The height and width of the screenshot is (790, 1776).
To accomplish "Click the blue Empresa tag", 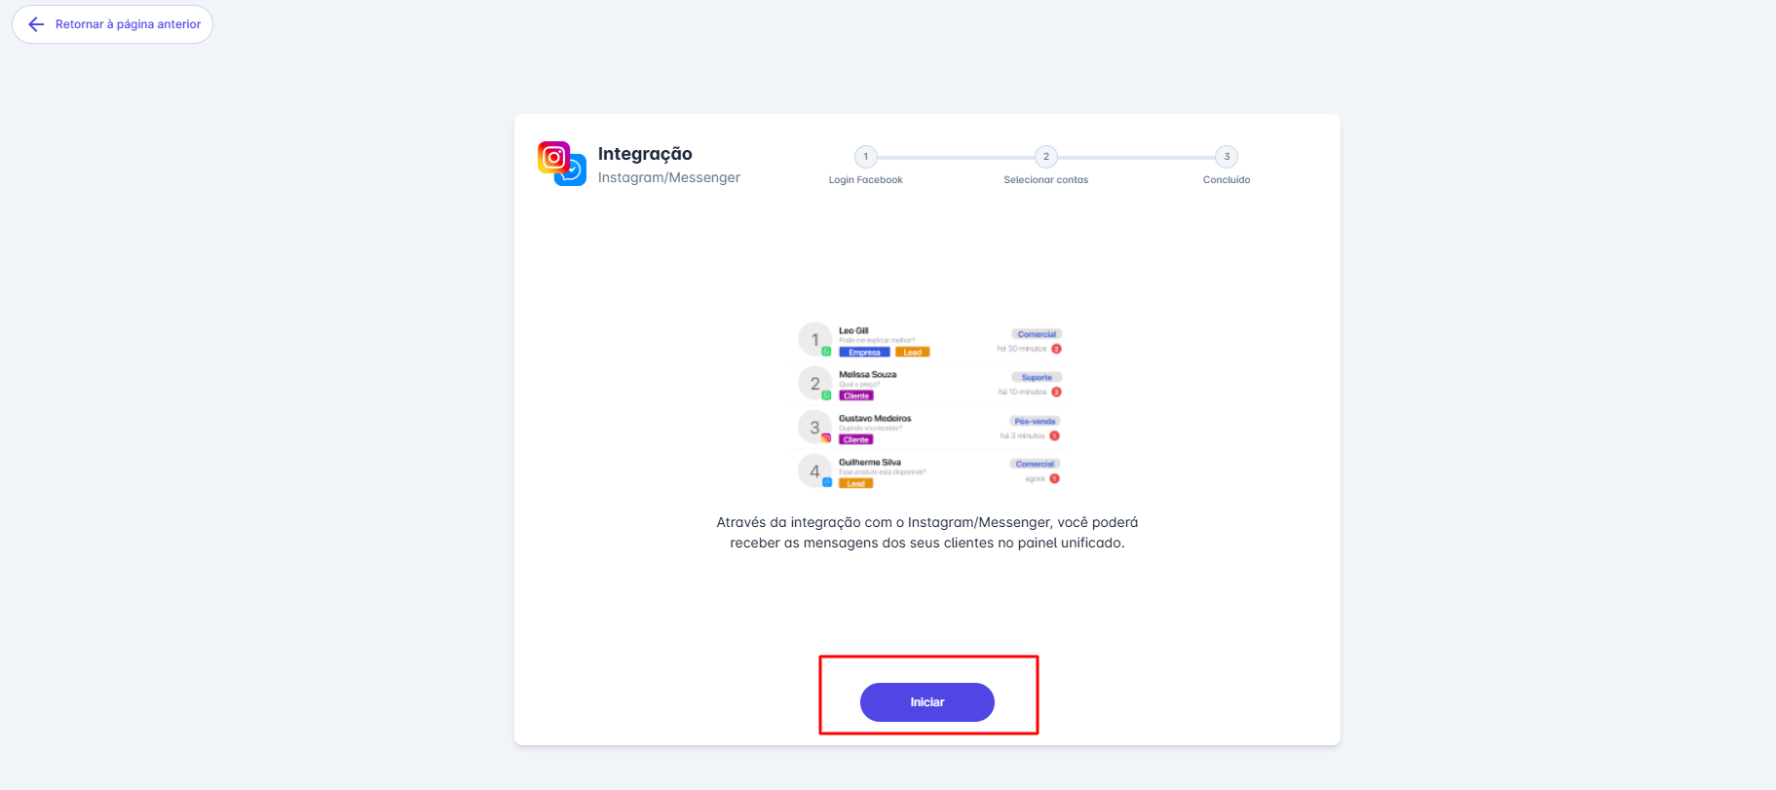I will 864,353.
